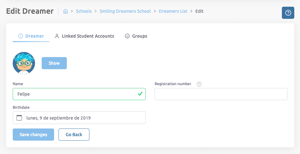Image resolution: width=300 pixels, height=154 pixels.
Task: Go to Dreamers List breadcrumb link
Action: point(173,11)
